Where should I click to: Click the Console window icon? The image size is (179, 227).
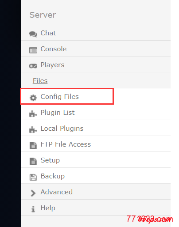(33, 50)
